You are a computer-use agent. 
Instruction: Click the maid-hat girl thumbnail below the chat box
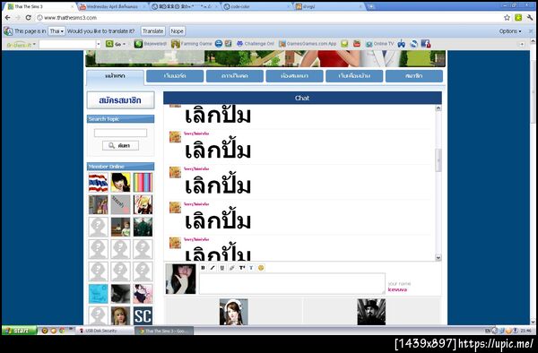(234, 312)
